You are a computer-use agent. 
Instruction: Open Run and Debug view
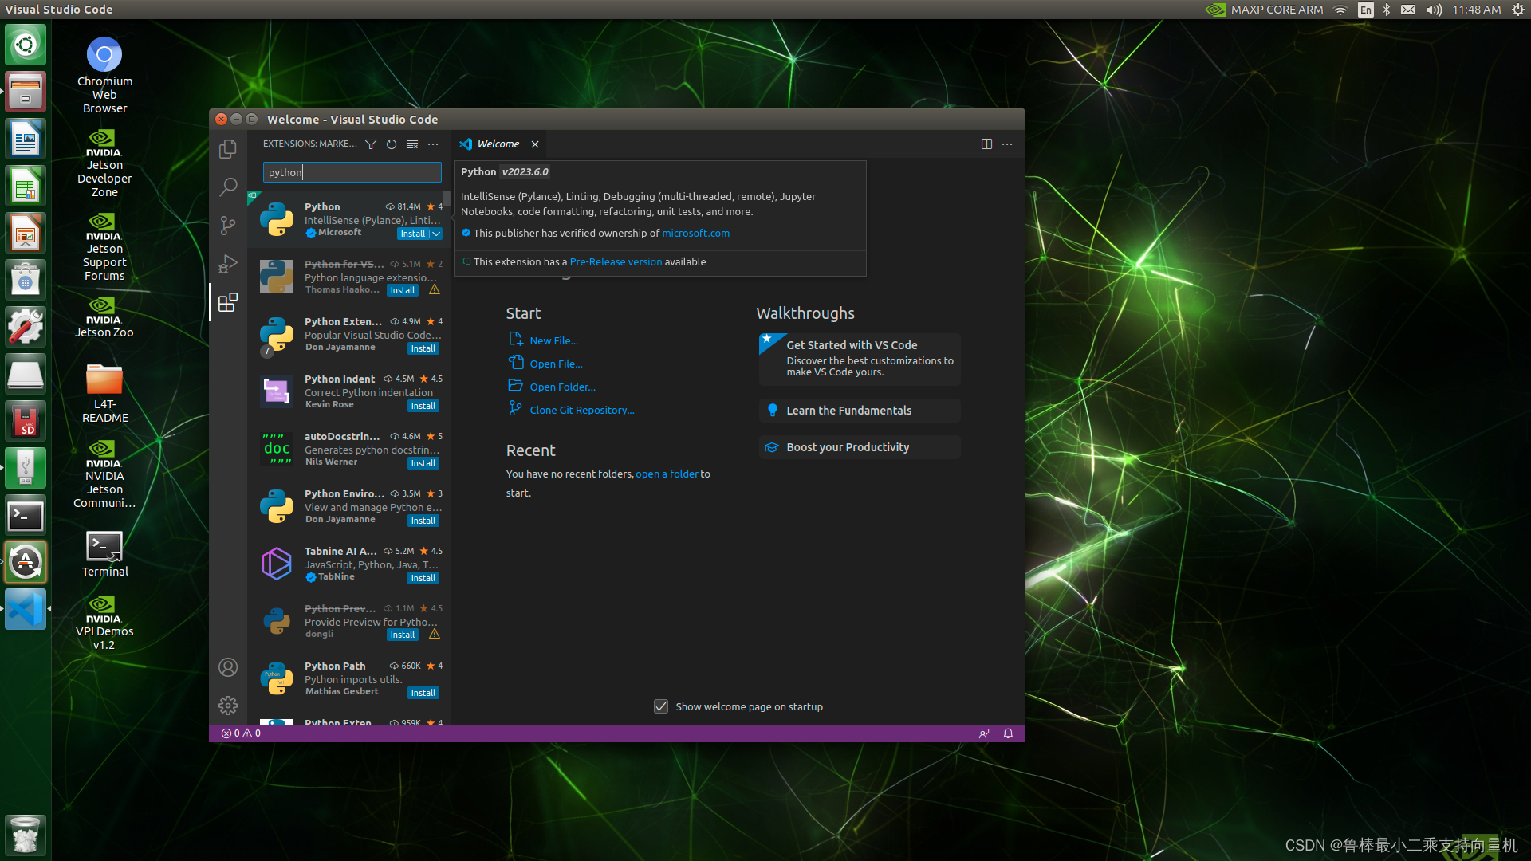[228, 264]
